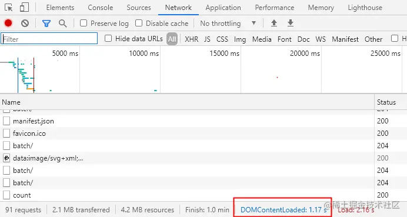Viewport: 407px width, 217px height.
Task: Click the DOMContentLoaded: 1.17 s text
Action: 283,210
